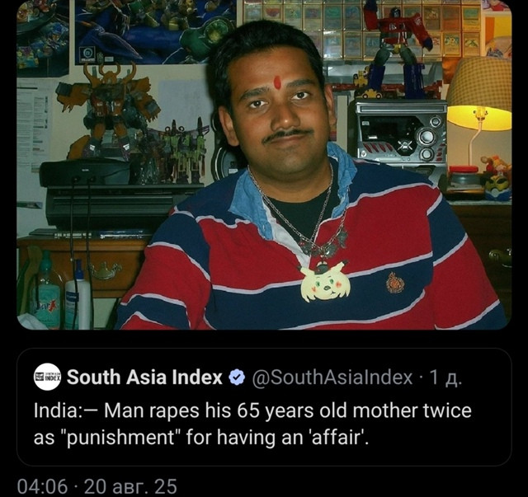Tap the orange robot toy on the wall

107,110
